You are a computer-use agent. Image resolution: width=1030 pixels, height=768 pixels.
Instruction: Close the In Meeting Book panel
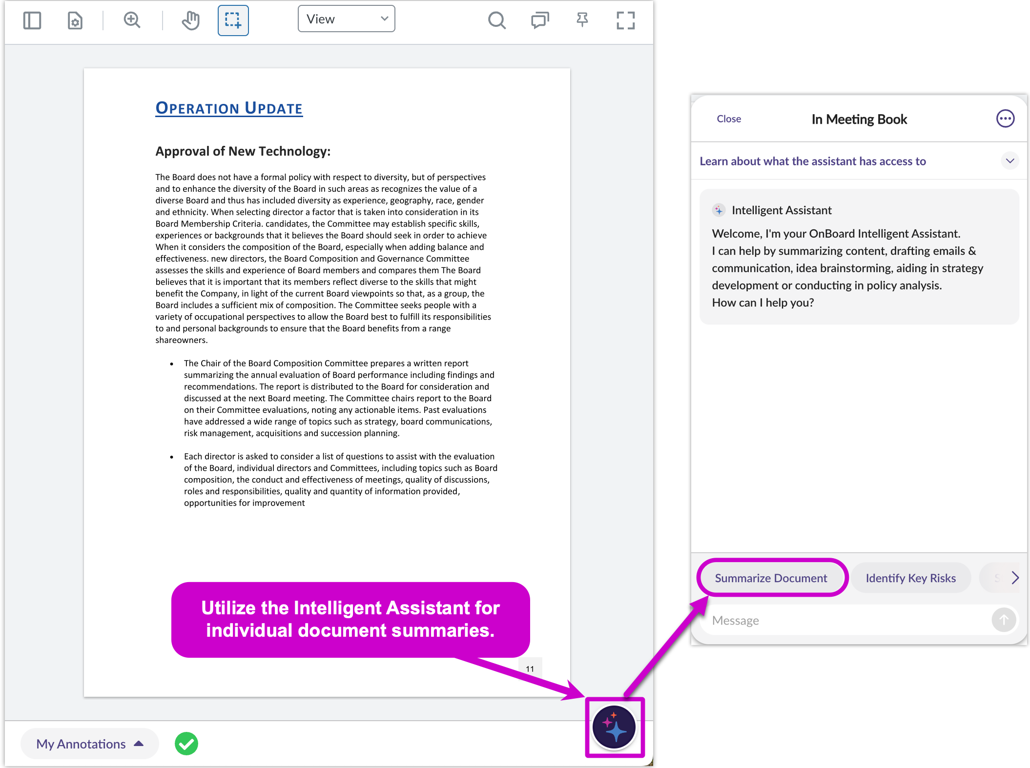pyautogui.click(x=728, y=119)
